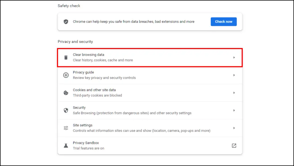294x166 pixels.
Task: Click the shield checkmark icon in Safety check
Action: [x=66, y=22]
